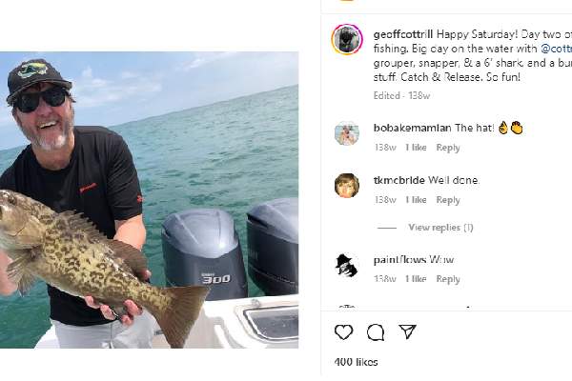This screenshot has width=572, height=381.
Task: Open geoffcottrill username link in caption
Action: [x=406, y=33]
